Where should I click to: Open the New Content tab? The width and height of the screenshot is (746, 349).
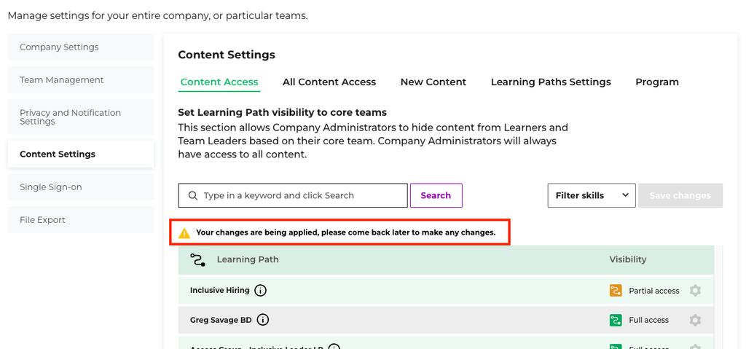coord(433,82)
